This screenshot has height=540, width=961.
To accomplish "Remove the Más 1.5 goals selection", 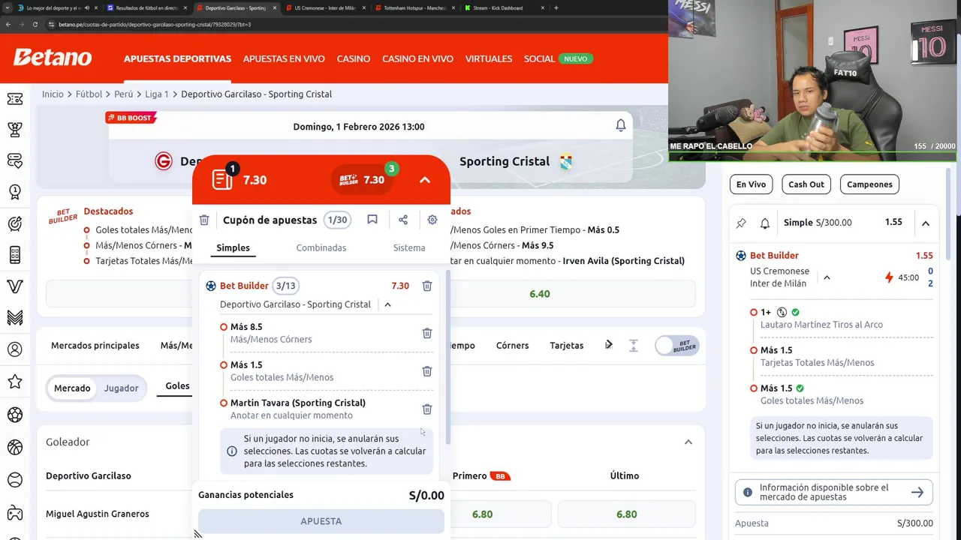I will pyautogui.click(x=427, y=371).
